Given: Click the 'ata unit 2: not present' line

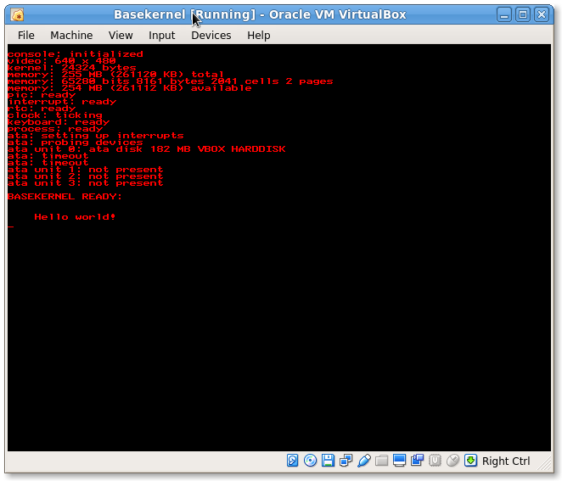Looking at the screenshot, I should pyautogui.click(x=85, y=176).
